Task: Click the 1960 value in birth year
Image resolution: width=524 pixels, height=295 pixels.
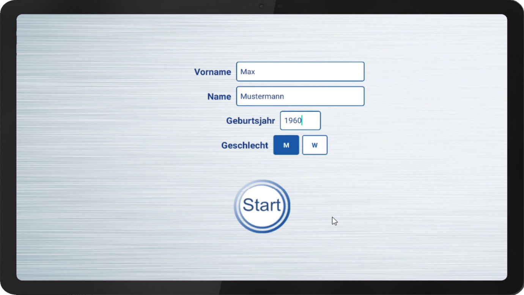Action: click(x=293, y=121)
